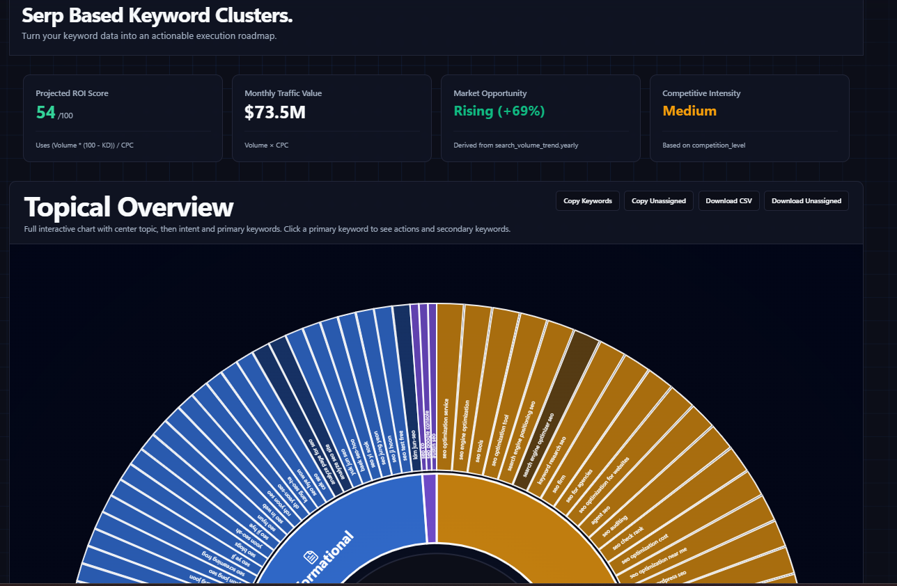Select the 'seo test free' keyword segment
The image size is (897, 586).
pos(396,390)
